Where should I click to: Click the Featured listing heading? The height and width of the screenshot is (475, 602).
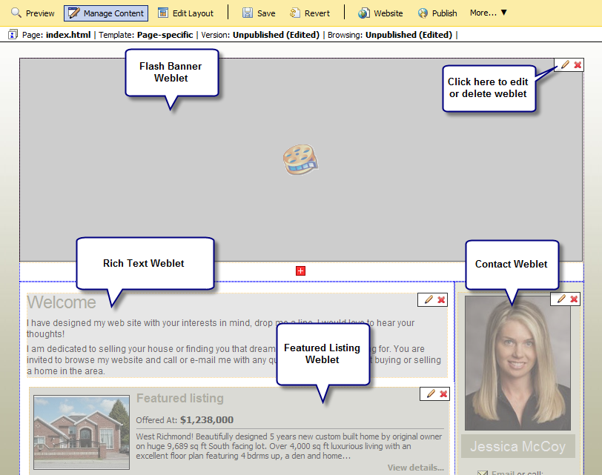180,398
